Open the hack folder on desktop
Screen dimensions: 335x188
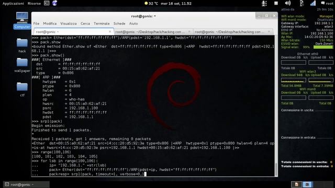pos(22,45)
